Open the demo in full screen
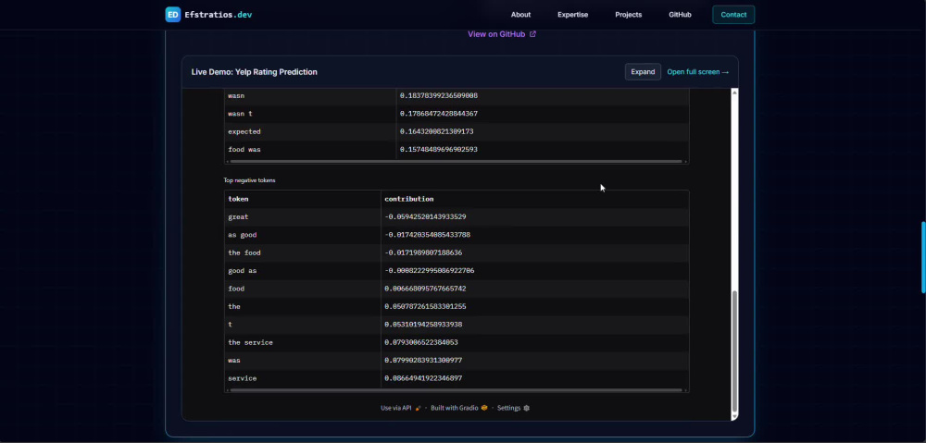This screenshot has width=926, height=443. pyautogui.click(x=697, y=72)
